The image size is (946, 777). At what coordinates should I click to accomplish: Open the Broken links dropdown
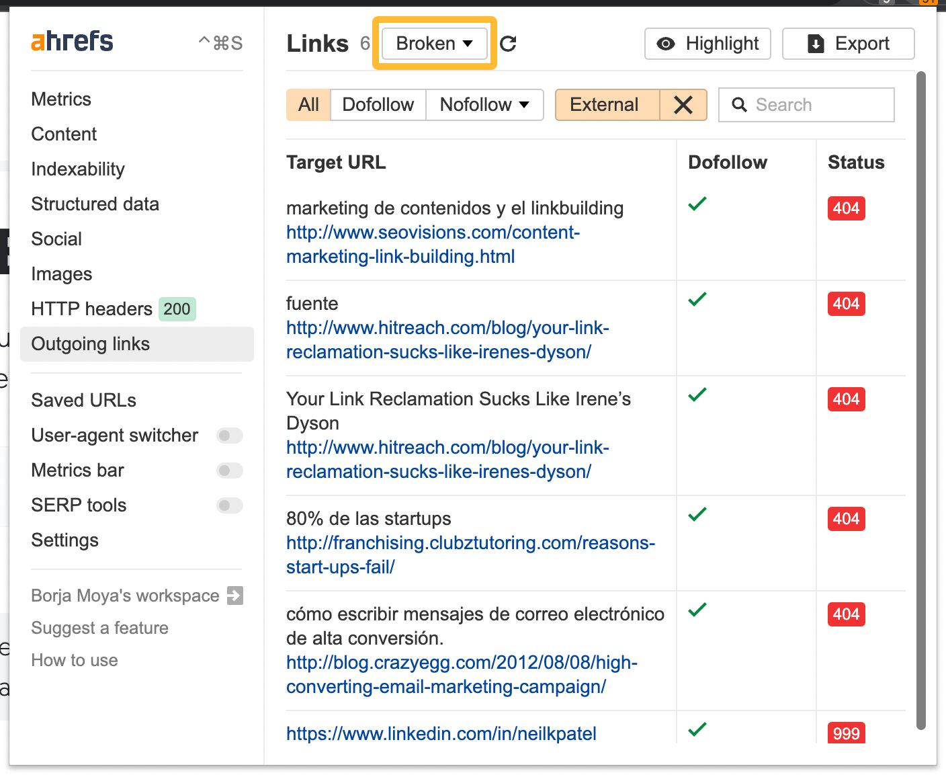(433, 43)
